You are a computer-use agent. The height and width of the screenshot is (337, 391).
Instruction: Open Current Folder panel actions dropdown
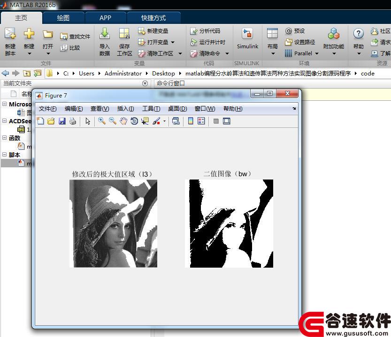145,83
